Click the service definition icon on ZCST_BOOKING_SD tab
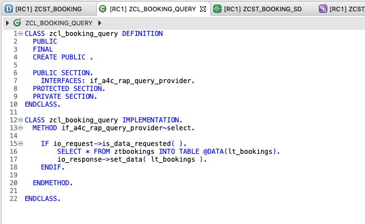The image size is (365, 224). (217, 9)
